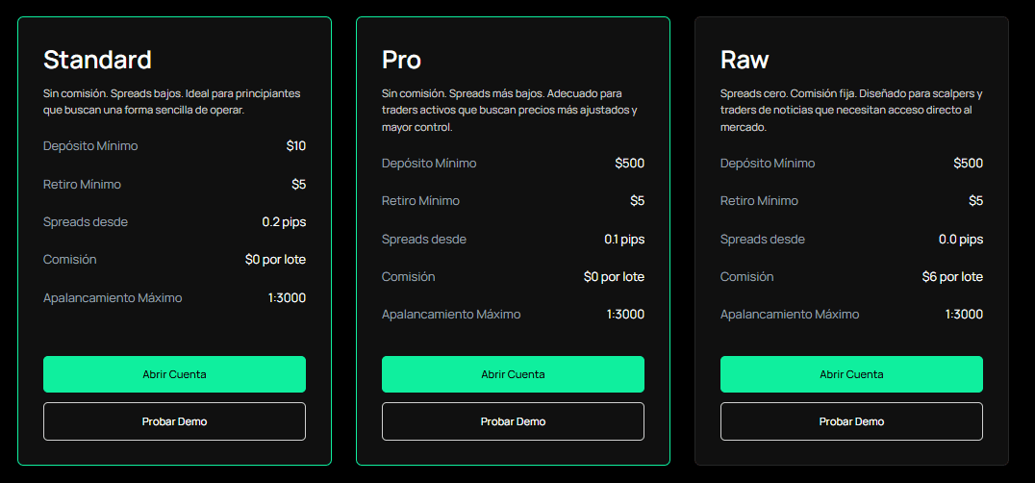The image size is (1035, 483).
Task: Click the $10 minimum deposit value
Action: coord(295,146)
